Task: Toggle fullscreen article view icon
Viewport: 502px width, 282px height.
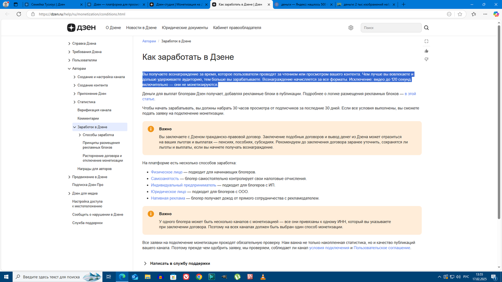Action: pos(426,41)
